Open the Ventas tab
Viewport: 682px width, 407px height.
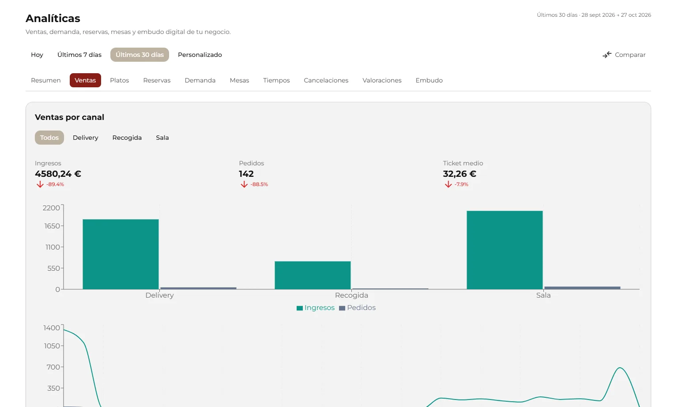coord(85,80)
